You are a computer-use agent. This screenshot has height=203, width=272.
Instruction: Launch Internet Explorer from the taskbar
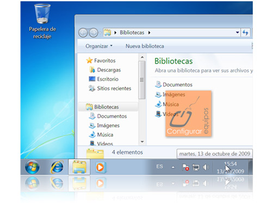click(x=57, y=167)
